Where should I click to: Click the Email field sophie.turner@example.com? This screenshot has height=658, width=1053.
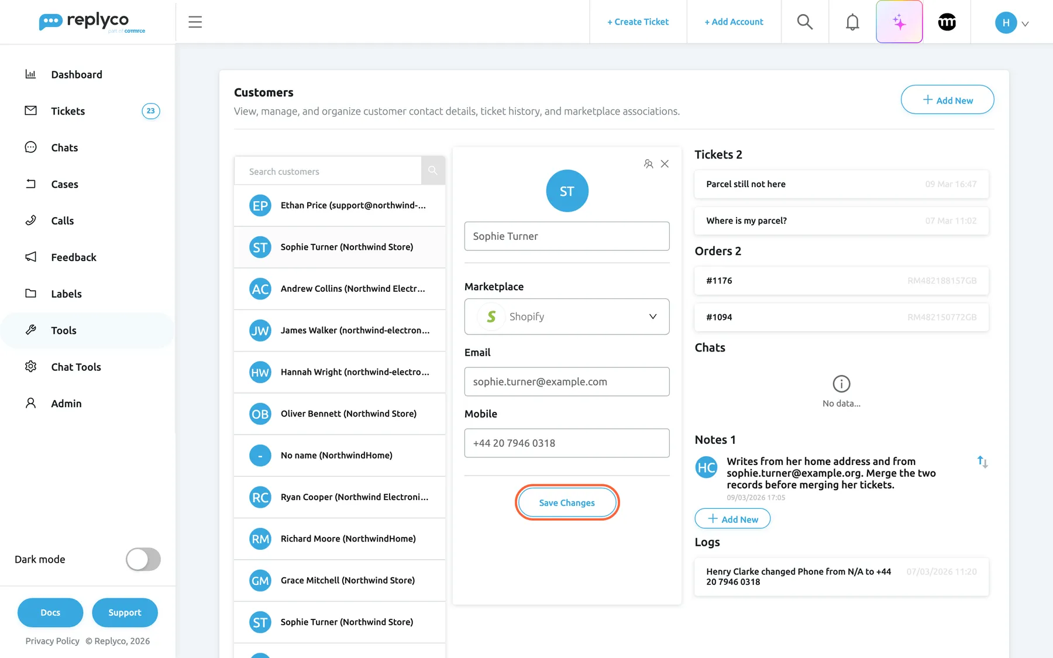tap(567, 381)
